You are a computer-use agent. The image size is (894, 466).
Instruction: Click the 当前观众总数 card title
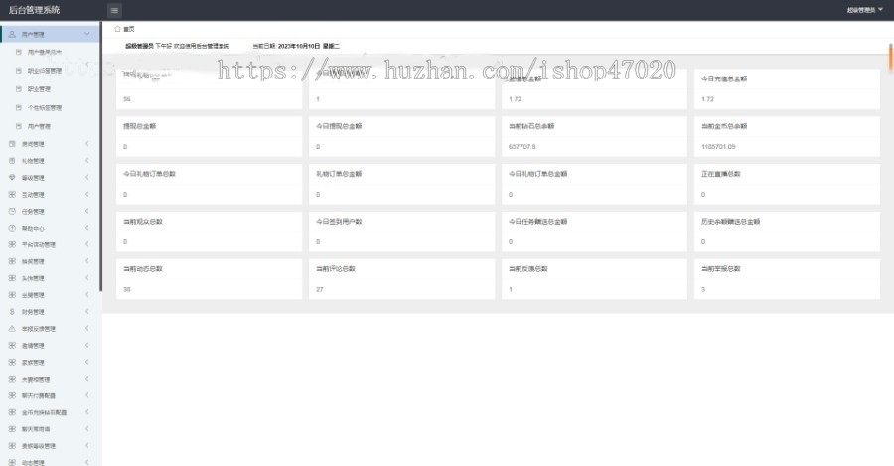[x=143, y=222]
